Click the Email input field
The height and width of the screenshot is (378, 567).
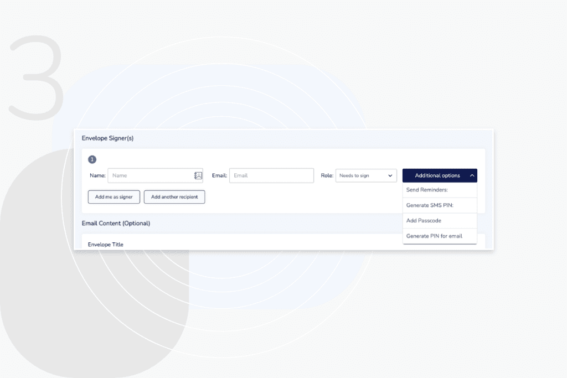pyautogui.click(x=271, y=175)
